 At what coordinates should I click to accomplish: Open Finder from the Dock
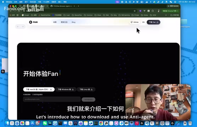[x=7, y=123]
